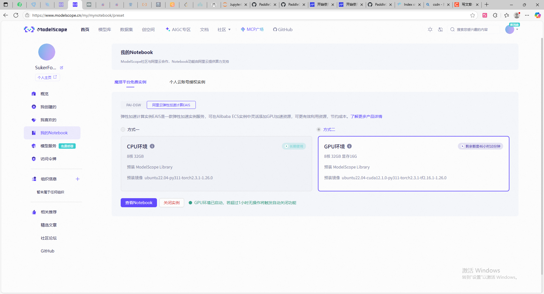Select the 概览 house icon in the sidebar
This screenshot has height=294, width=544.
tap(34, 94)
